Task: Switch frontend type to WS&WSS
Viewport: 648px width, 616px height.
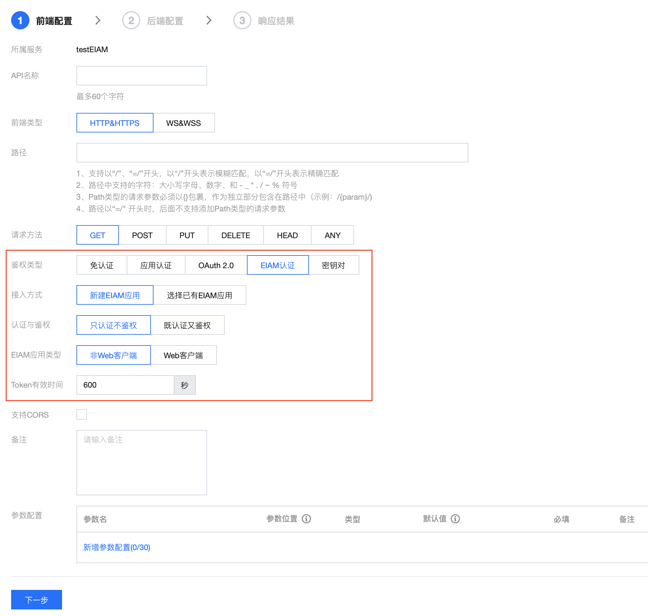Action: point(184,122)
